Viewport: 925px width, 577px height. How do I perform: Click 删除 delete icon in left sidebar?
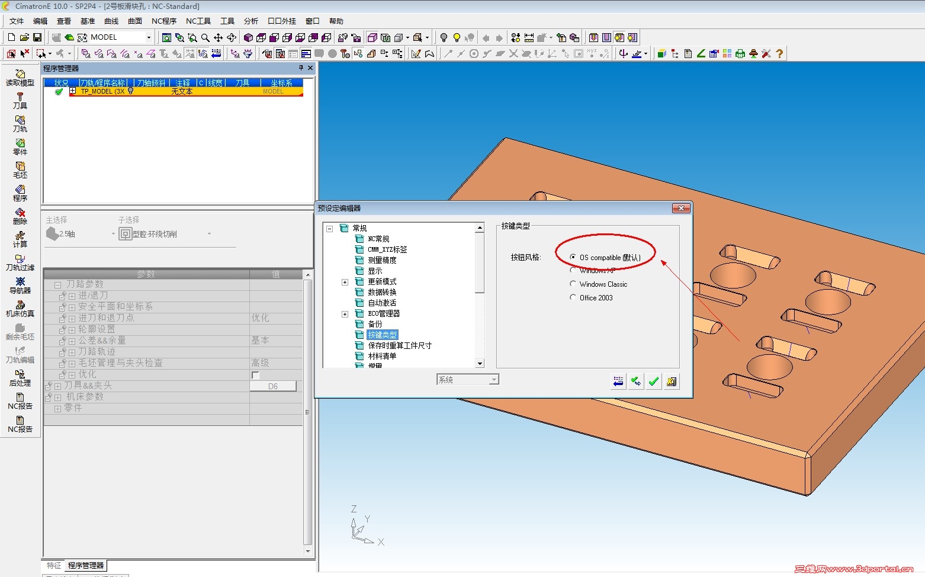[20, 216]
